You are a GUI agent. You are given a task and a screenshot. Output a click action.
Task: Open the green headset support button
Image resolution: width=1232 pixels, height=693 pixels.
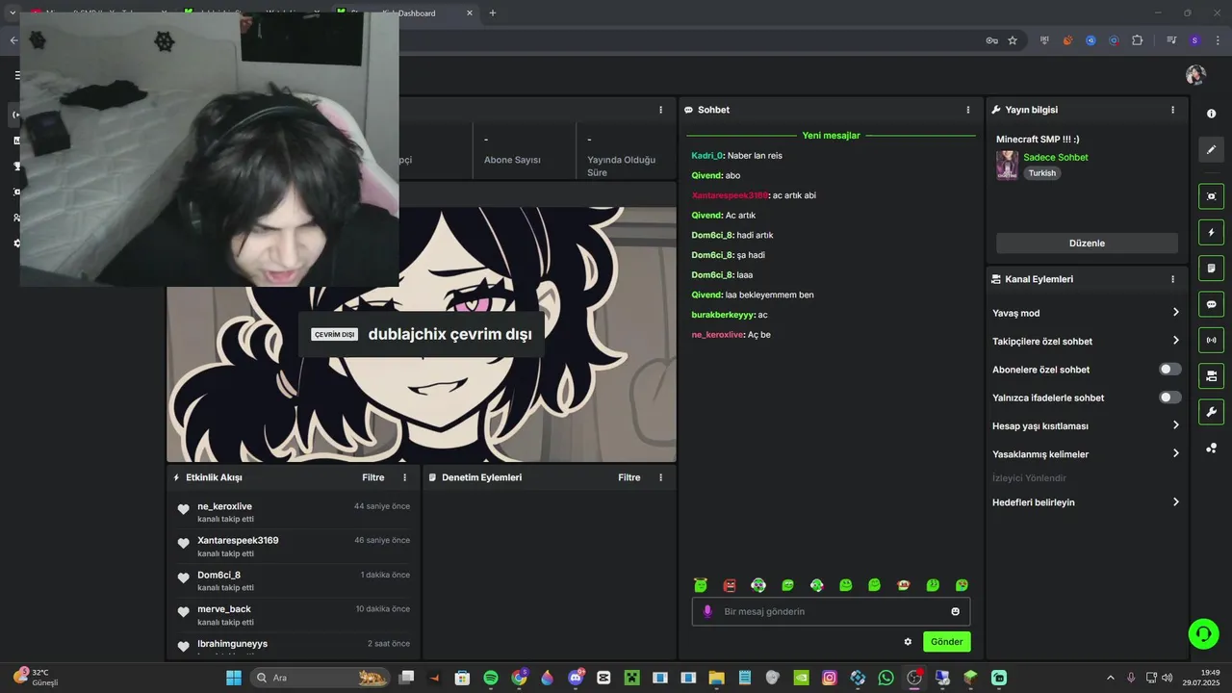(1203, 632)
